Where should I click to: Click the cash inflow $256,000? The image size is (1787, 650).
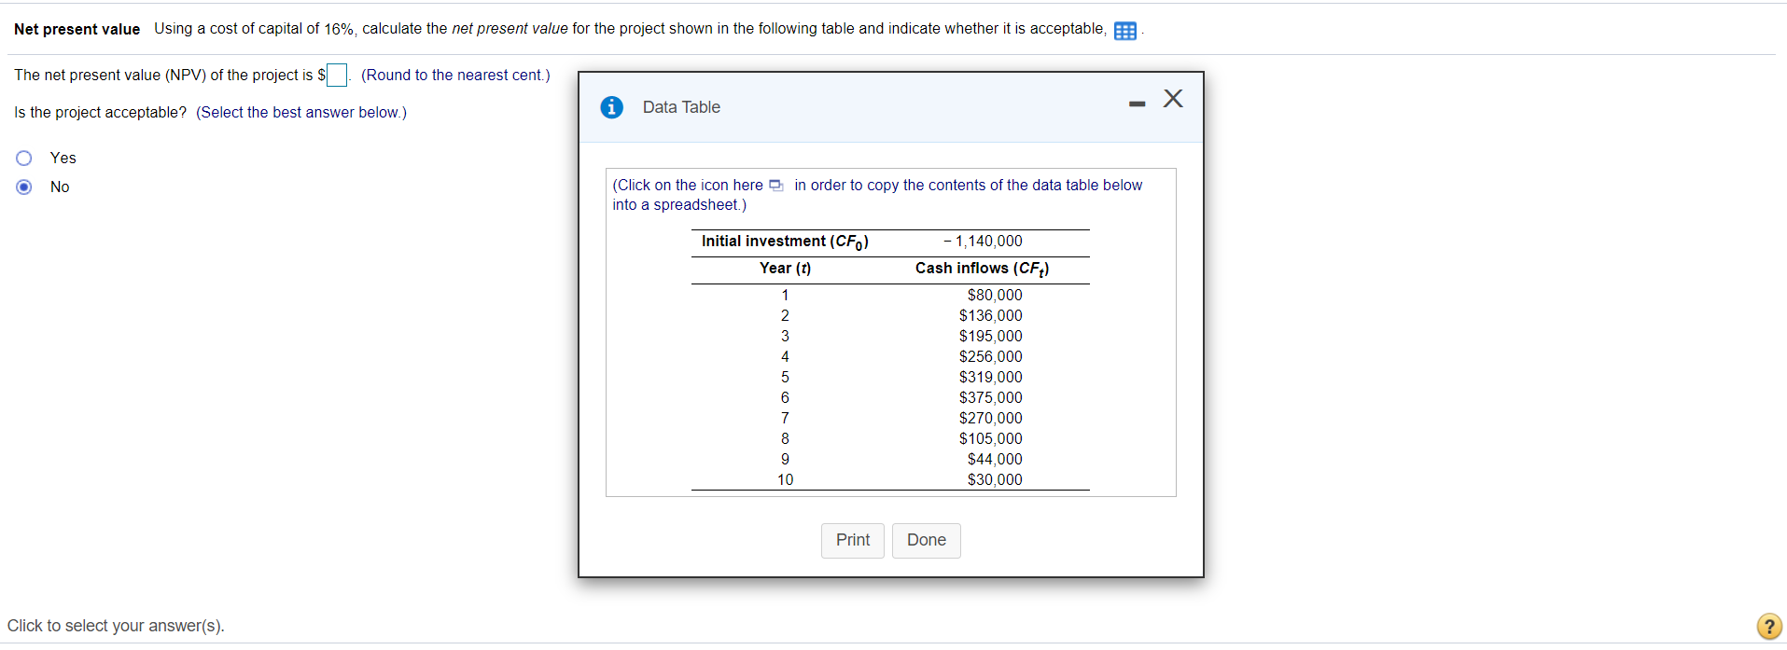coord(991,356)
